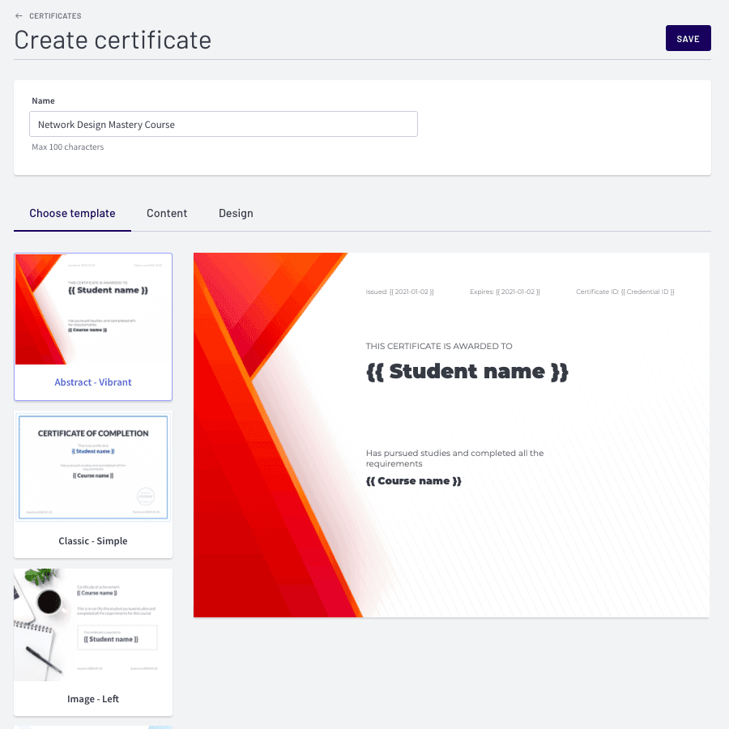Switch to the Choose template tab
The height and width of the screenshot is (729, 729).
pyautogui.click(x=72, y=214)
